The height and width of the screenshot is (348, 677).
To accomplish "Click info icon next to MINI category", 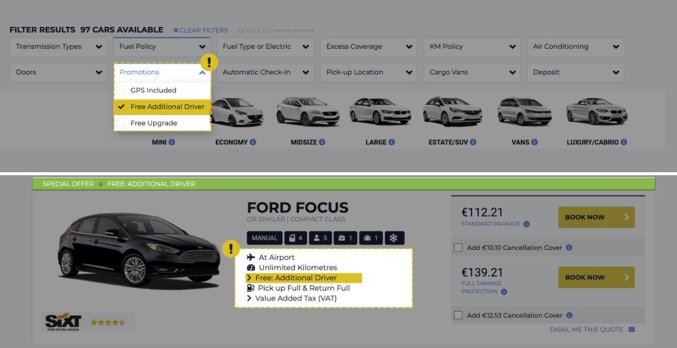I will [172, 142].
